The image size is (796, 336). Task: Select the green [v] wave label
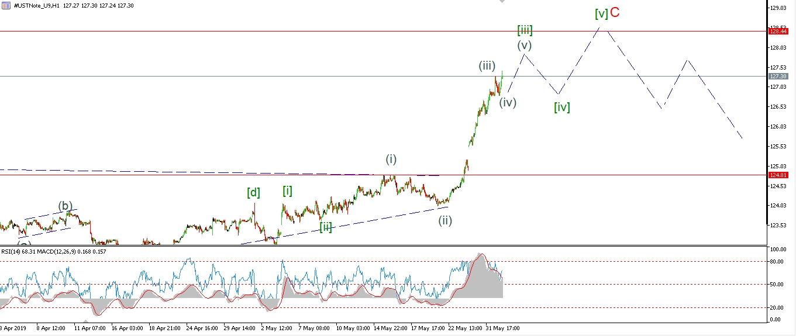pyautogui.click(x=601, y=13)
